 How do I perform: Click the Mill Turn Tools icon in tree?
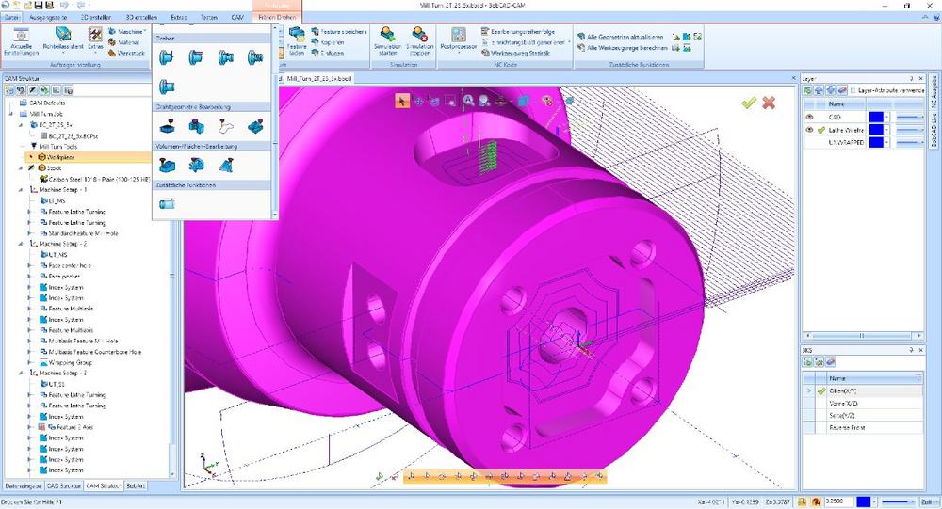(34, 147)
